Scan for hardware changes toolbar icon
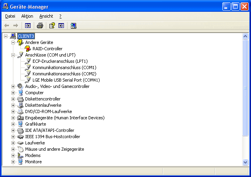This screenshot has width=251, height=177. pos(73,26)
